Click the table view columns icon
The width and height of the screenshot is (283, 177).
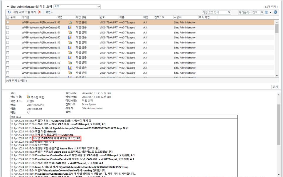click(x=266, y=12)
